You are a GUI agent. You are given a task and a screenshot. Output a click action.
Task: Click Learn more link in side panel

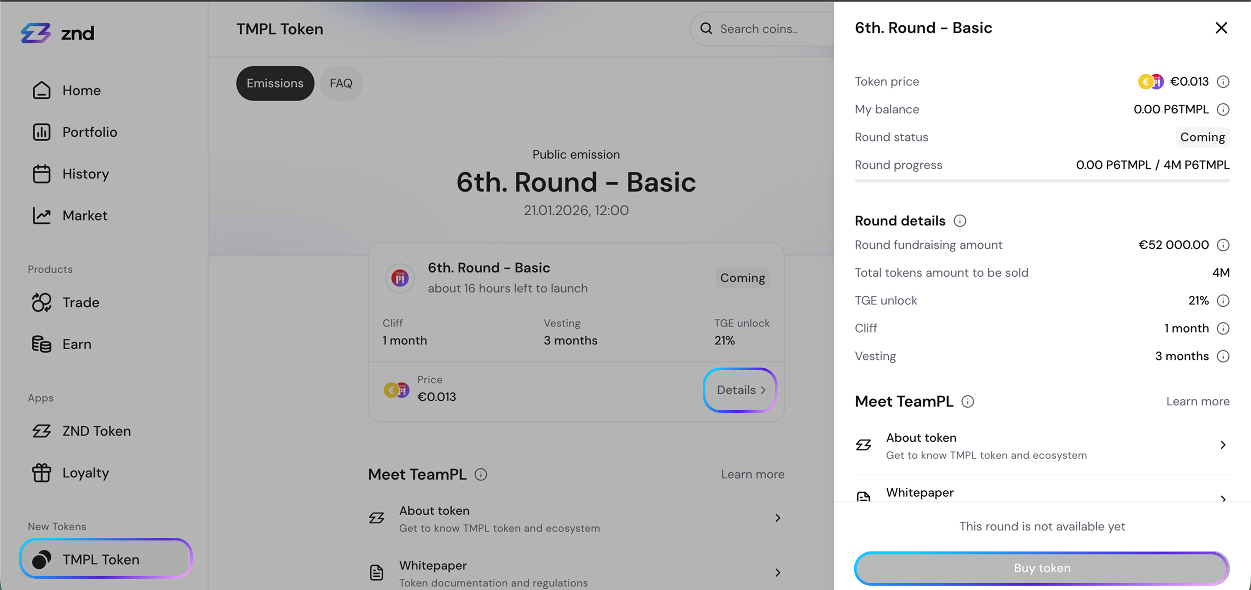pos(1198,401)
